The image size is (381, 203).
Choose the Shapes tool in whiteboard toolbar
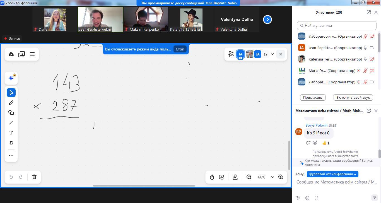click(11, 113)
